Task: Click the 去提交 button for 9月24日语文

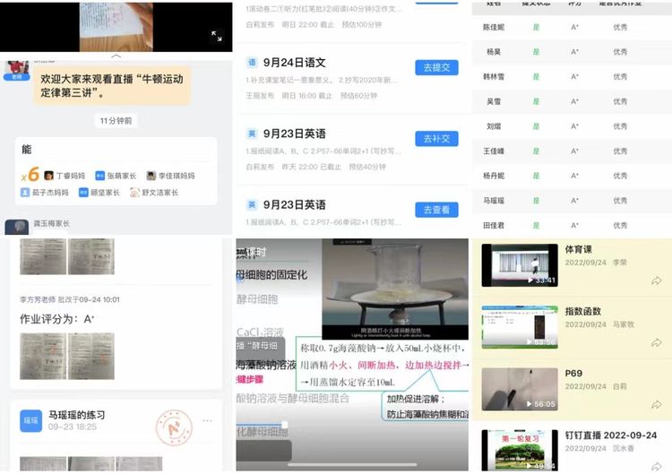Action: pyautogui.click(x=436, y=67)
